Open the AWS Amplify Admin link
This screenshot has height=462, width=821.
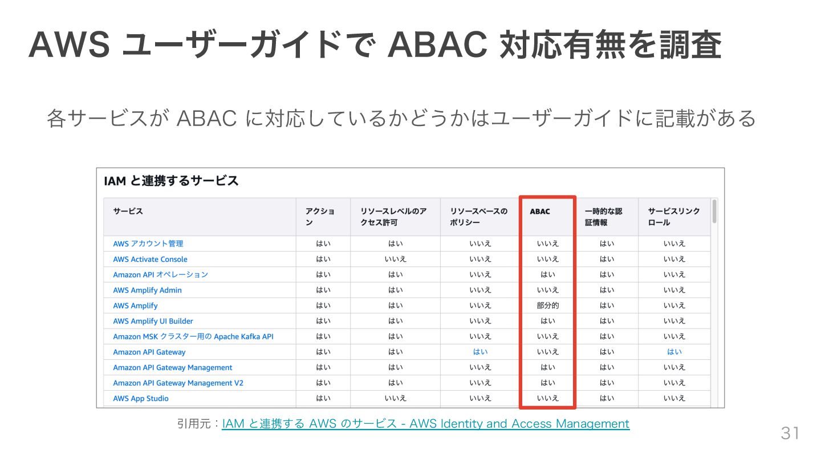(x=147, y=290)
